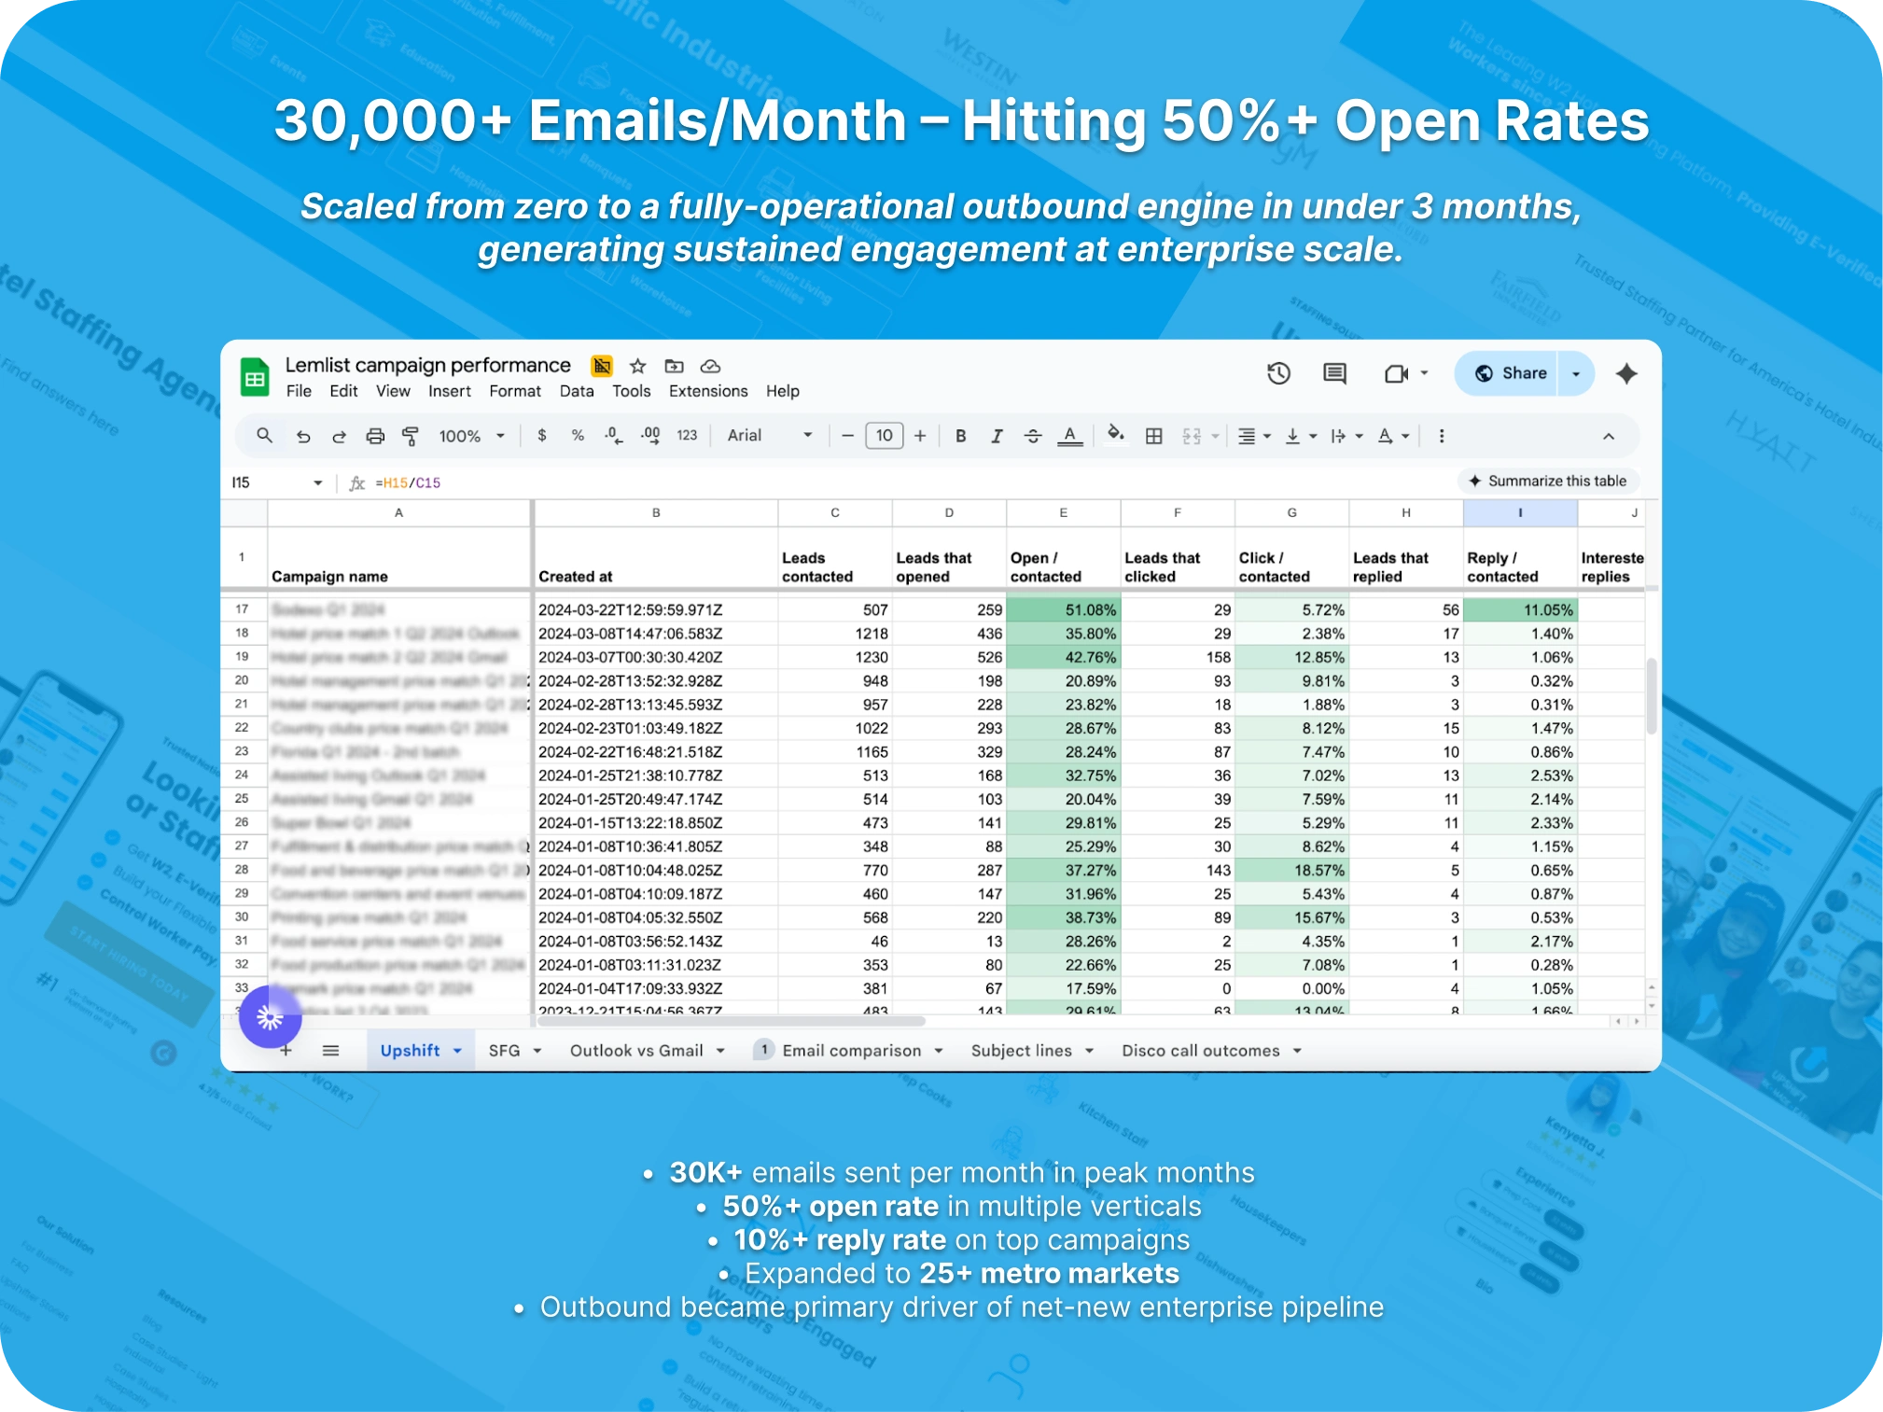Click the borders grid icon
This screenshot has width=1883, height=1412.
pyautogui.click(x=1153, y=436)
